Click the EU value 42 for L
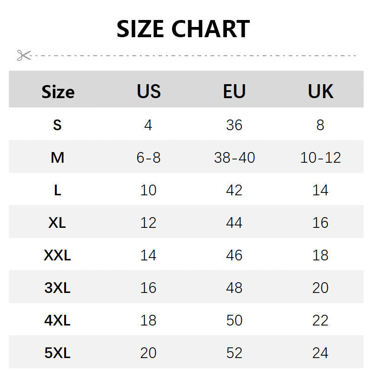The width and height of the screenshot is (372, 372). 234,190
